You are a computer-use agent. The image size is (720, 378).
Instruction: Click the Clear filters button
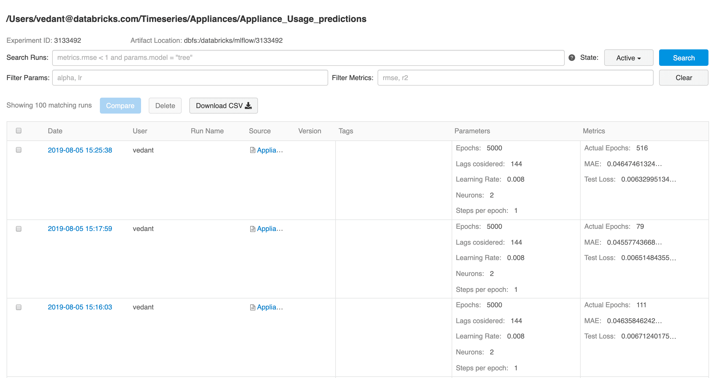[684, 78]
